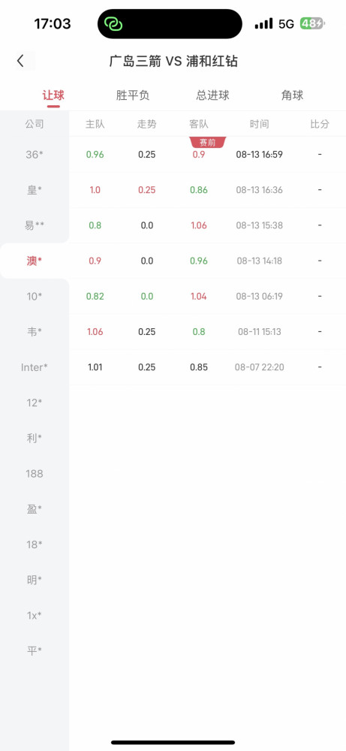
Task: Select company 36* in sidebar
Action: click(35, 154)
